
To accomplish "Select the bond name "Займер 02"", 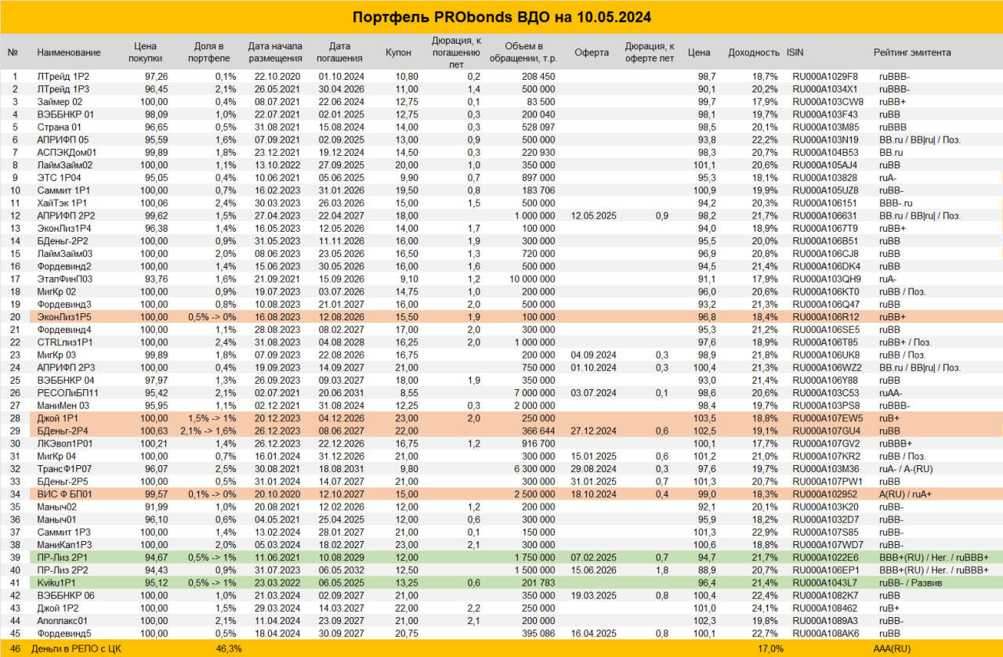I will coord(60,102).
